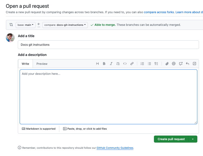The height and width of the screenshot is (156, 203).
Task: Click Markdown is supported link
Action: (x=39, y=129)
